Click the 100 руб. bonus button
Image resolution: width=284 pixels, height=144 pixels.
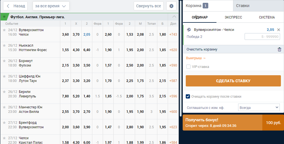[273, 123]
